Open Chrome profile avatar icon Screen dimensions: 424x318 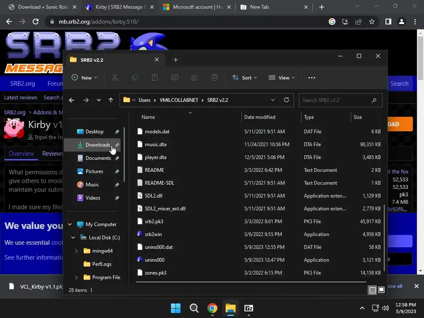[402, 22]
